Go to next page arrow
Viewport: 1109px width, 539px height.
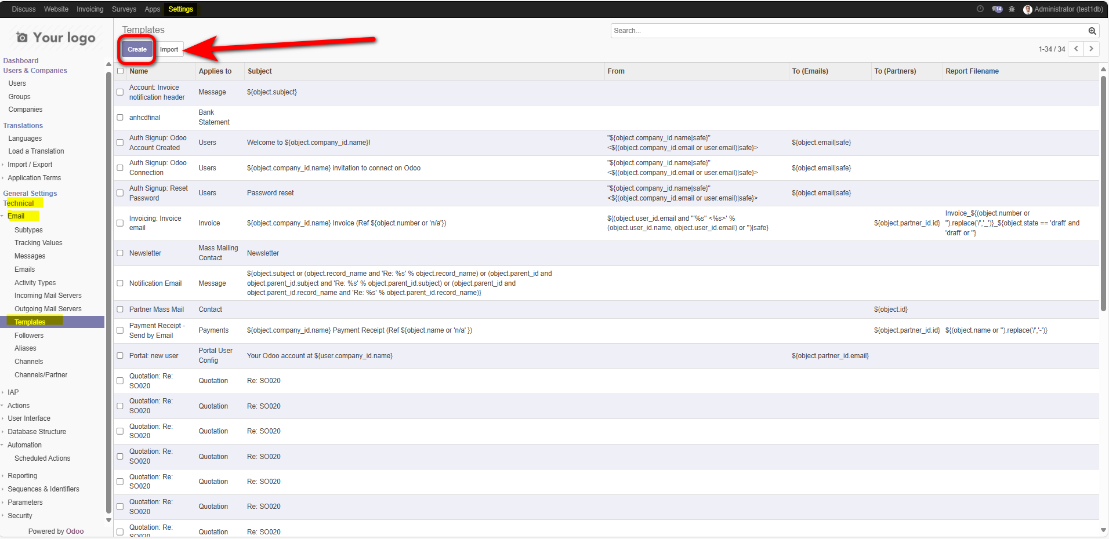[1091, 49]
